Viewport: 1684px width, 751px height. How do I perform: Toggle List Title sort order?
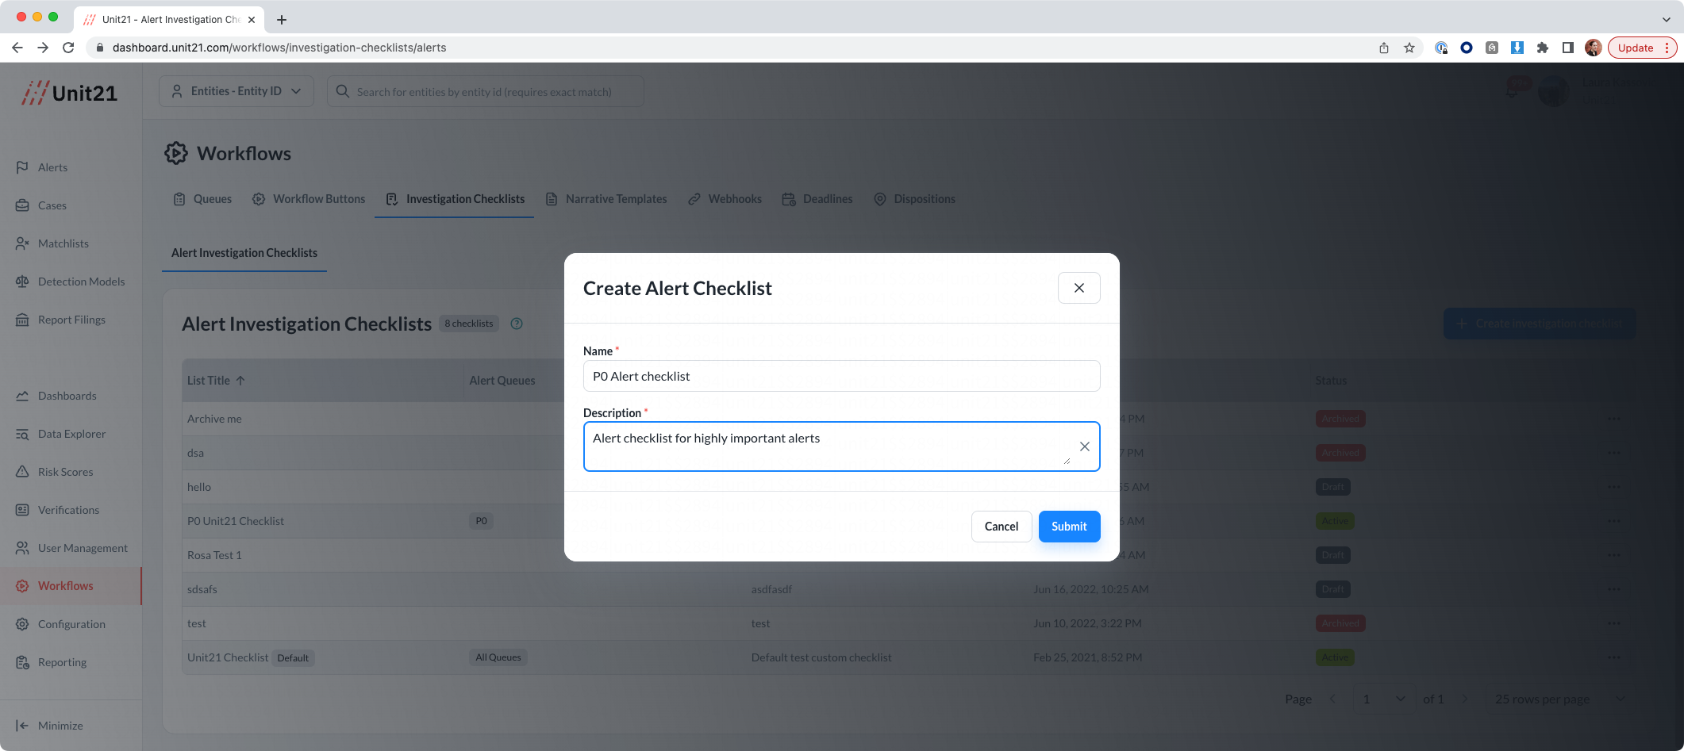click(x=241, y=381)
